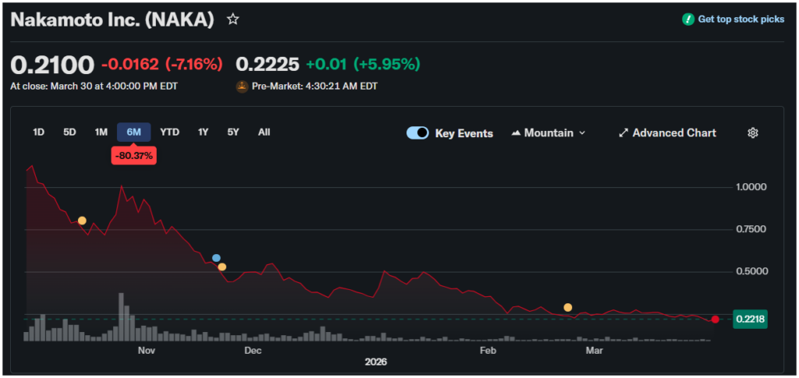Click the Mar date axis label
The image size is (799, 378).
coord(594,351)
